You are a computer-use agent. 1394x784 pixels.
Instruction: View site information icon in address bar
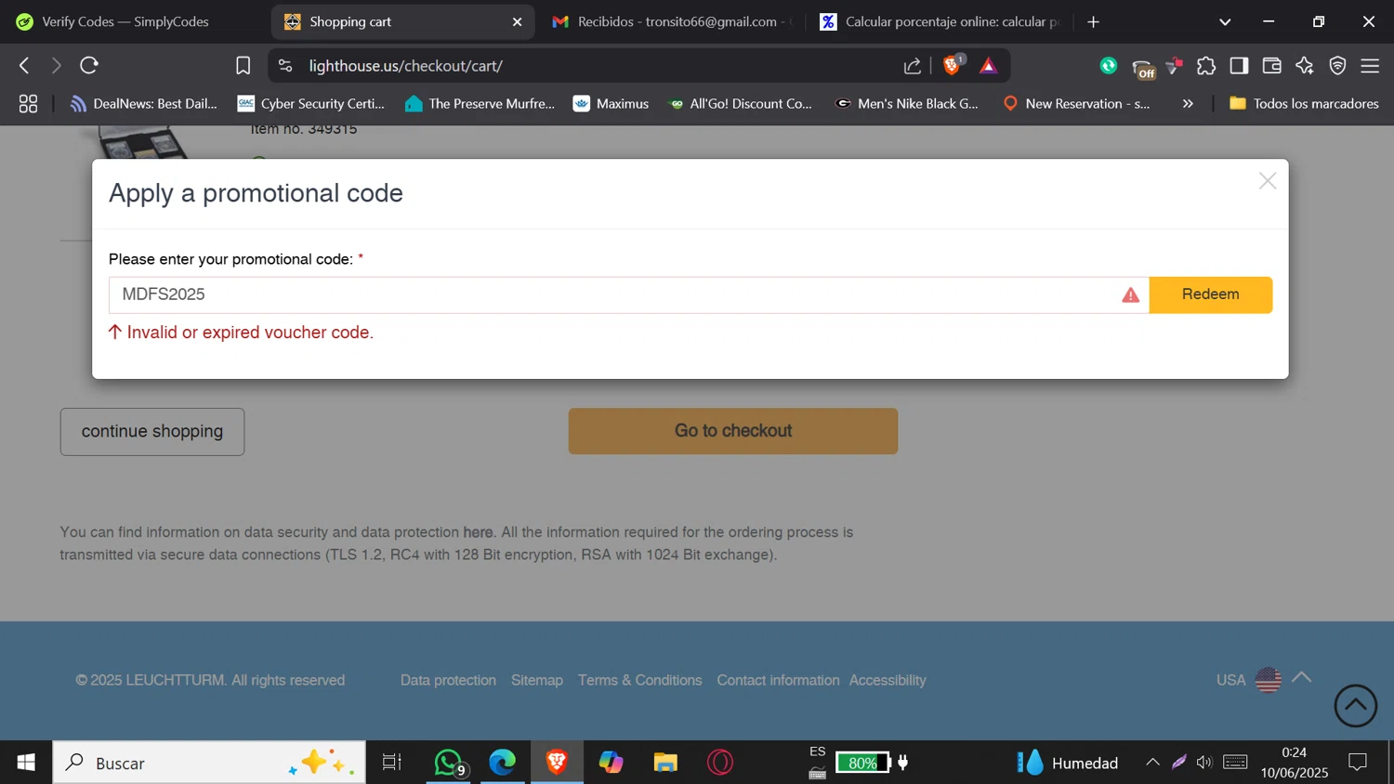(x=285, y=65)
